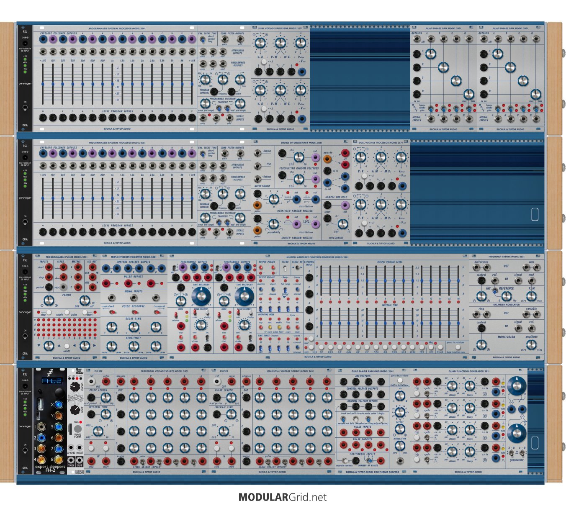Push channel A trig button on Quad Function Generator

click(417, 393)
